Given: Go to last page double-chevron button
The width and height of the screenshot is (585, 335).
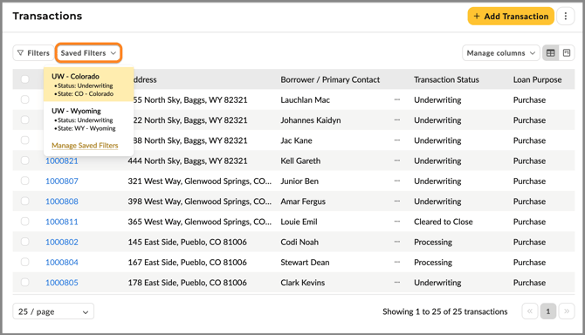Looking at the screenshot, I should coord(567,311).
